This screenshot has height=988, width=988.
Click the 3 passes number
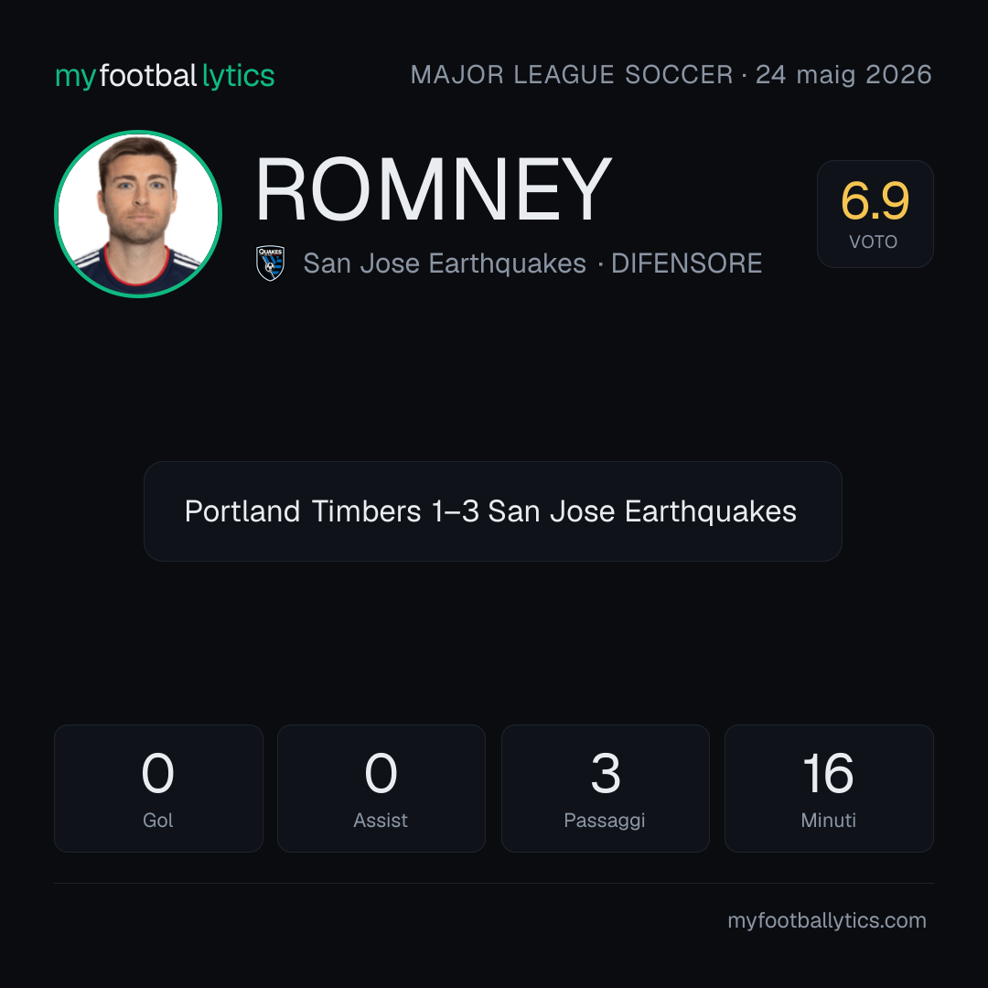(x=606, y=773)
